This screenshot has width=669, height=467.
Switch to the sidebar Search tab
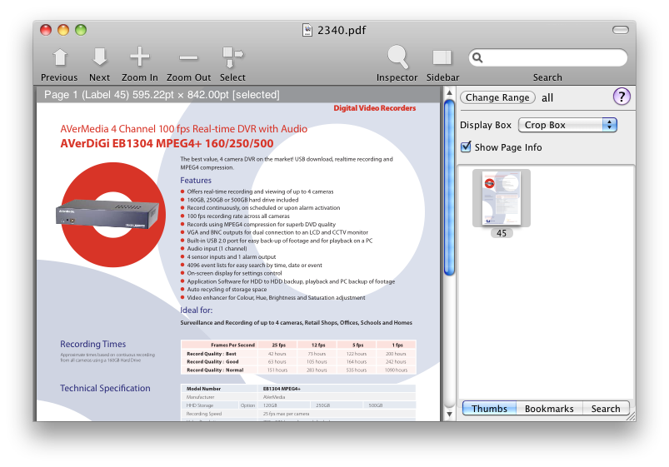point(606,409)
